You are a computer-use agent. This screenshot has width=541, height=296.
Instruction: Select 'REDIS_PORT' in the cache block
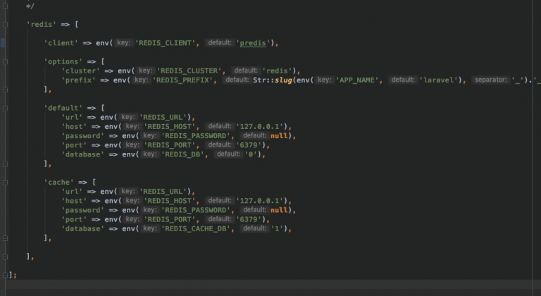(x=170, y=219)
